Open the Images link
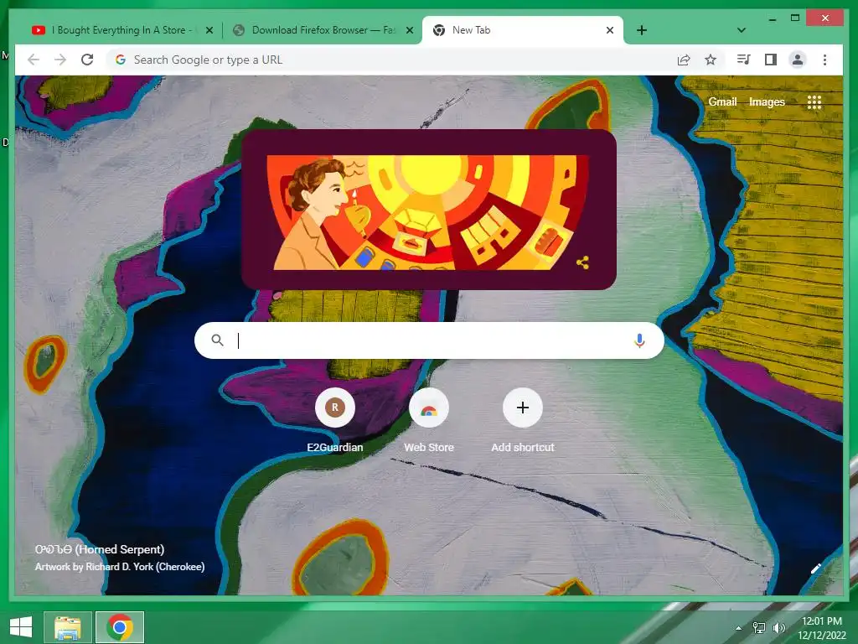This screenshot has height=644, width=858. [x=767, y=101]
